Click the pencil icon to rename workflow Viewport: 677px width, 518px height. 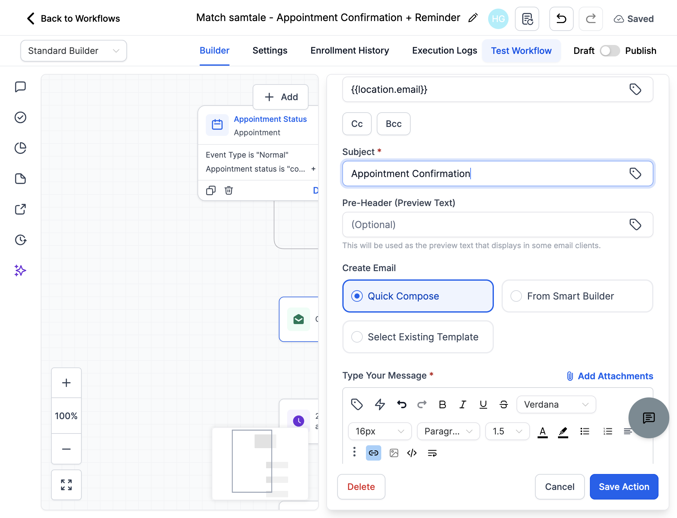point(473,18)
